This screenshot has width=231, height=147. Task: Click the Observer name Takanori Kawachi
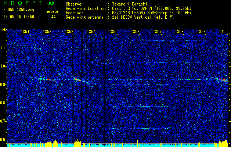tap(130, 4)
